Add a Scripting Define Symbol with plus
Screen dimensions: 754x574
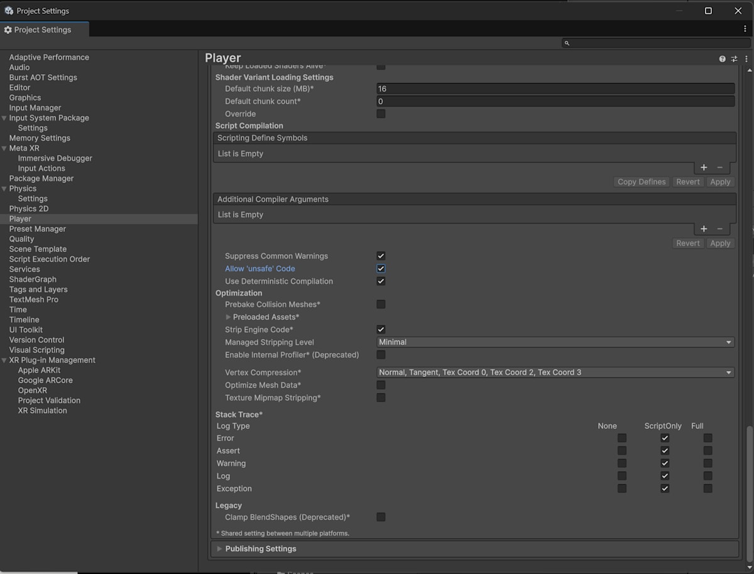pos(704,168)
